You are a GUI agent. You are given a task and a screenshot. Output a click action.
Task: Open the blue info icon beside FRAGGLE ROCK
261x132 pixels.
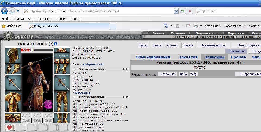(x=56, y=44)
